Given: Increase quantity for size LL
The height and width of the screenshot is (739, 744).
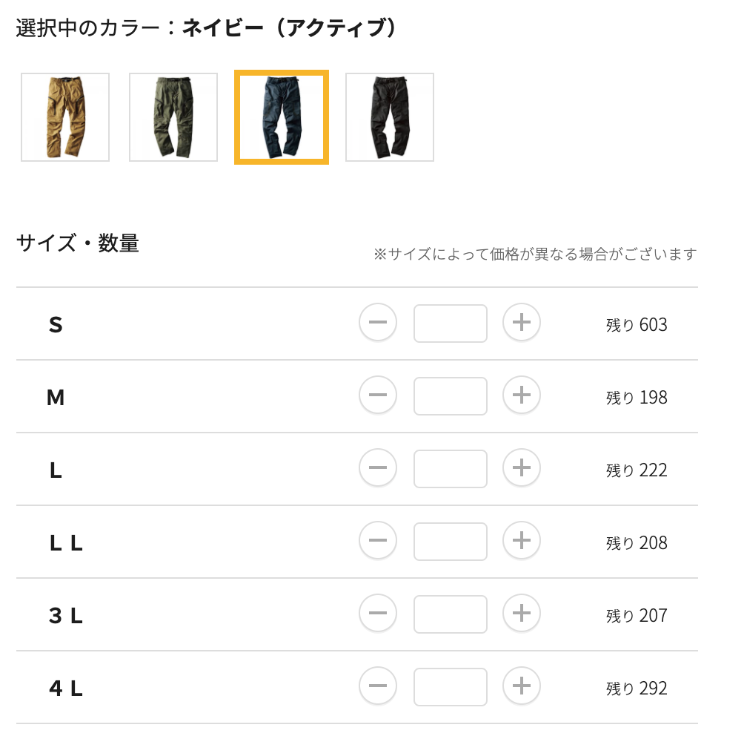Looking at the screenshot, I should coord(521,541).
